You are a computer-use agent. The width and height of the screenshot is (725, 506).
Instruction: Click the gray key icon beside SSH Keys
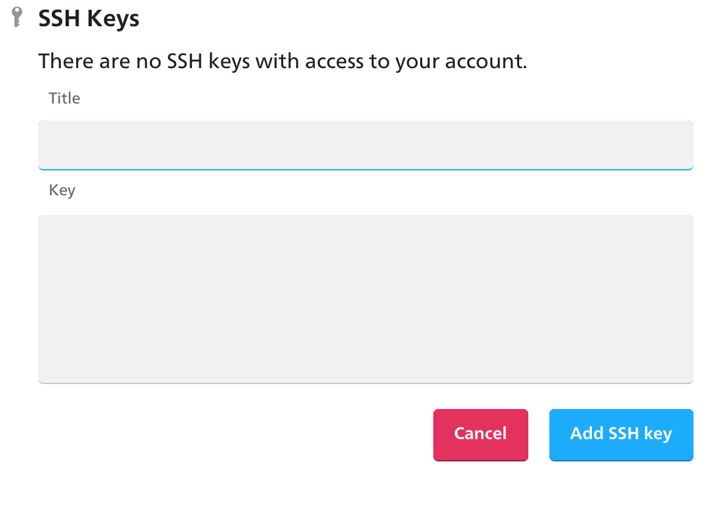click(17, 17)
